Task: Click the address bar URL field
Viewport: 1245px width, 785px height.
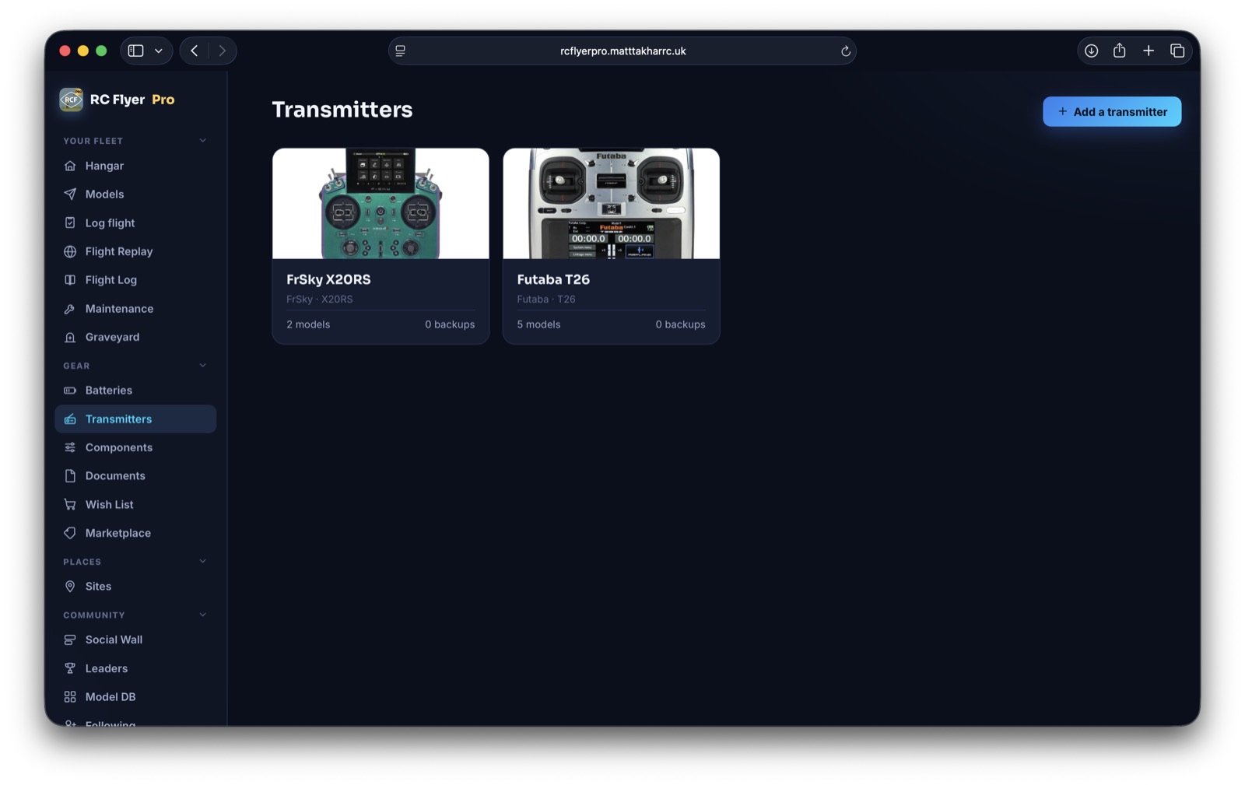Action: [622, 51]
